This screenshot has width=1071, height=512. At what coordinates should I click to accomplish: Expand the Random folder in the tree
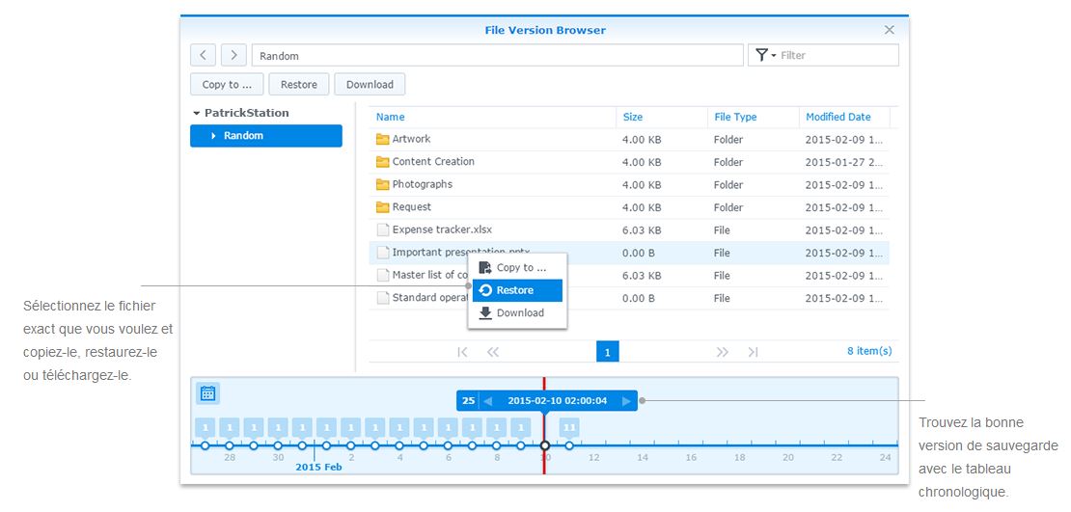pos(213,136)
